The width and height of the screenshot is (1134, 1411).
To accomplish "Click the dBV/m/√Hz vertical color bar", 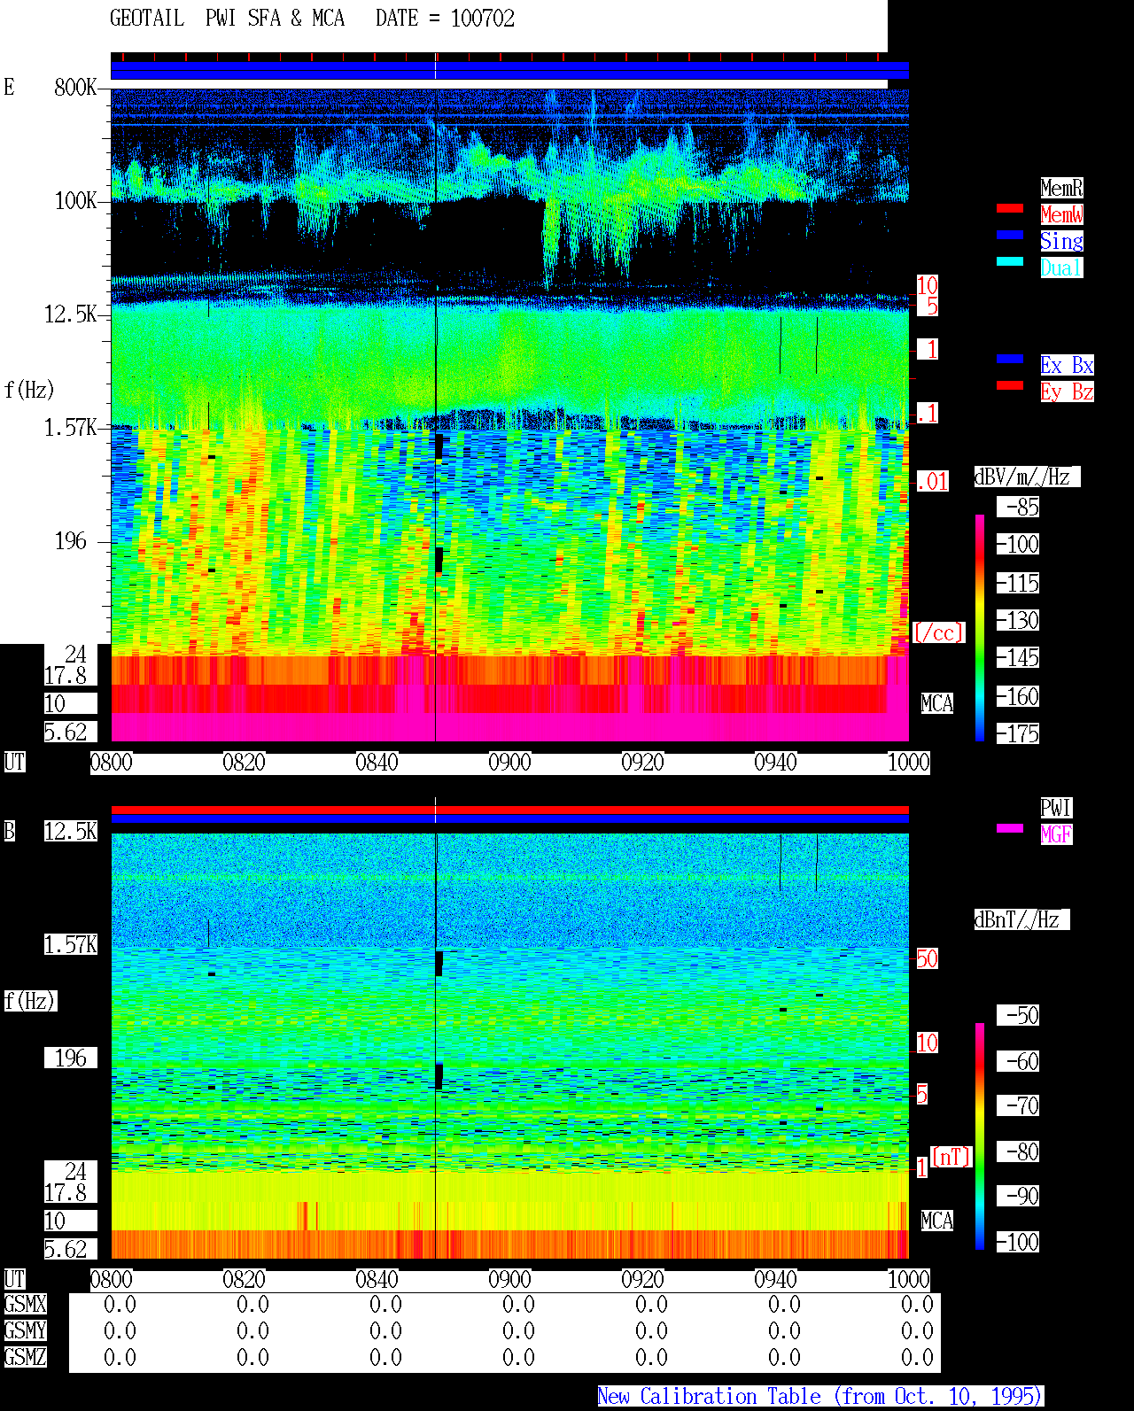I will tap(980, 627).
